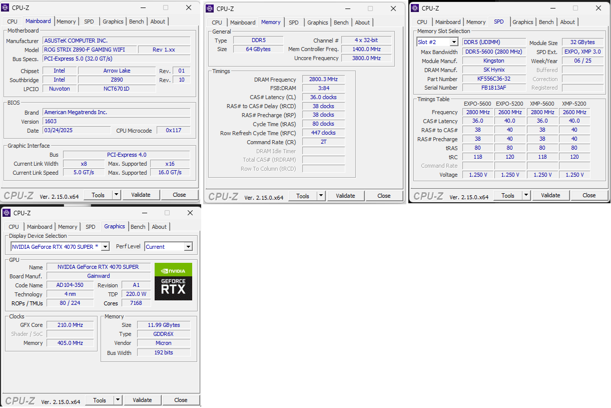
Task: Click Tools button in SPD window
Action: pyautogui.click(x=508, y=195)
